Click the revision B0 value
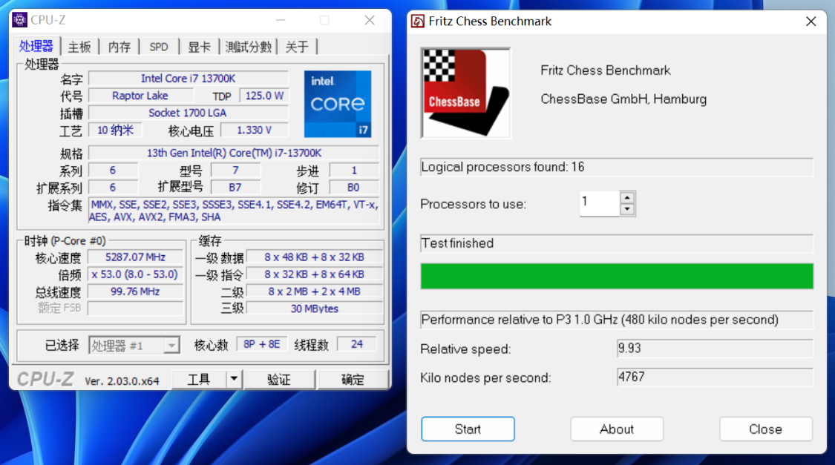Image resolution: width=835 pixels, height=465 pixels. click(353, 188)
